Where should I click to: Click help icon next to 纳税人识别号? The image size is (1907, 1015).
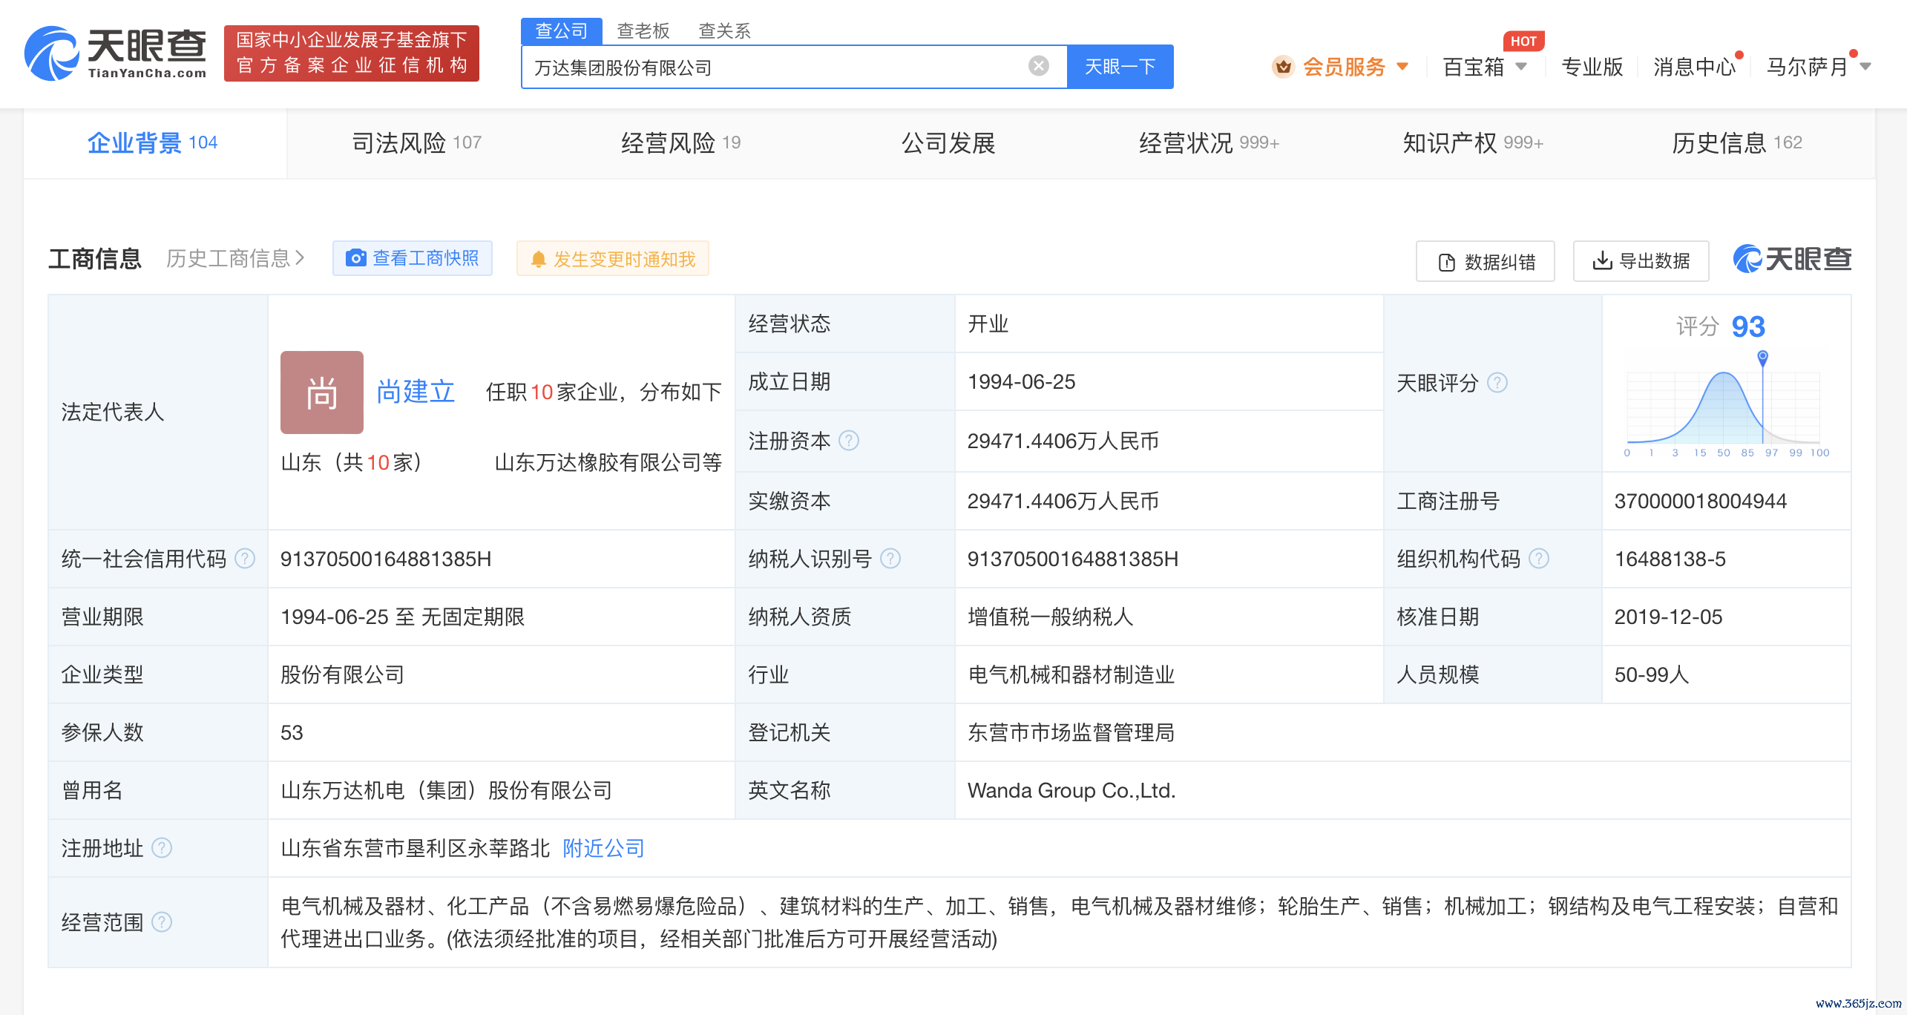(x=890, y=559)
